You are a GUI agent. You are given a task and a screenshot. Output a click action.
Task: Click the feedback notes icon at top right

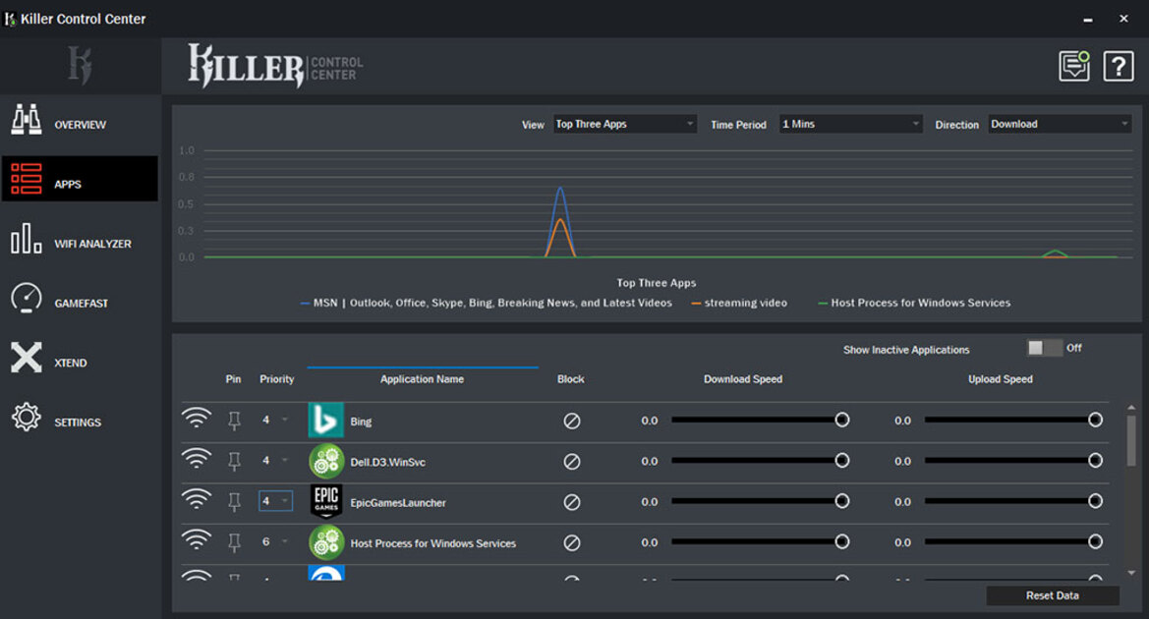point(1074,66)
